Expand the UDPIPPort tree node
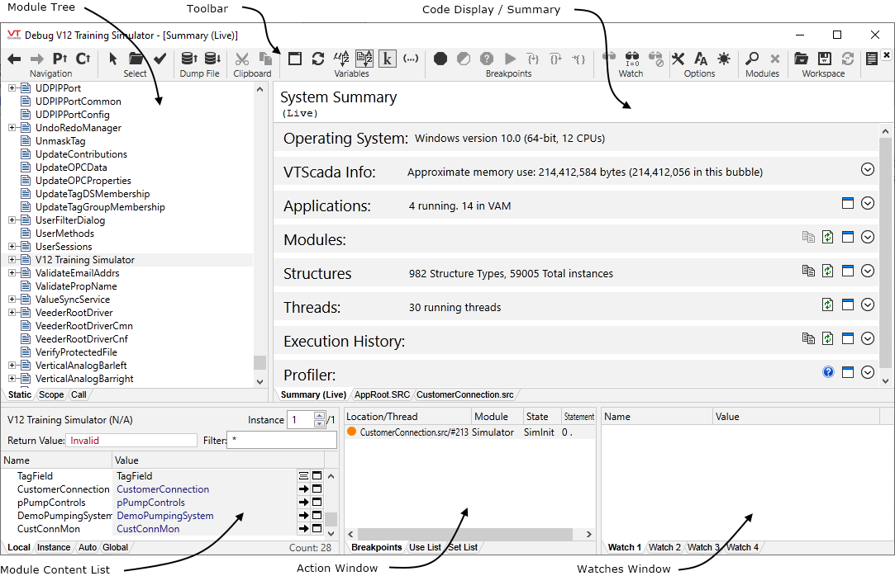This screenshot has width=895, height=576. click(12, 88)
